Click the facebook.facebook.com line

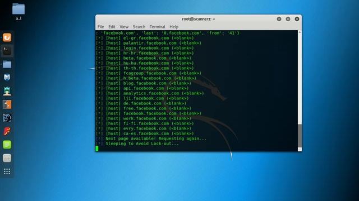click(149, 113)
